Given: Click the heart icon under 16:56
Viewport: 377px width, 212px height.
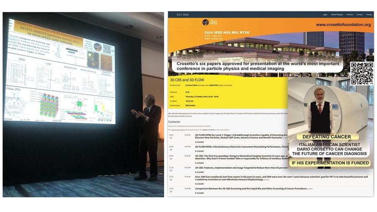Looking at the screenshot, I should [x=171, y=159].
